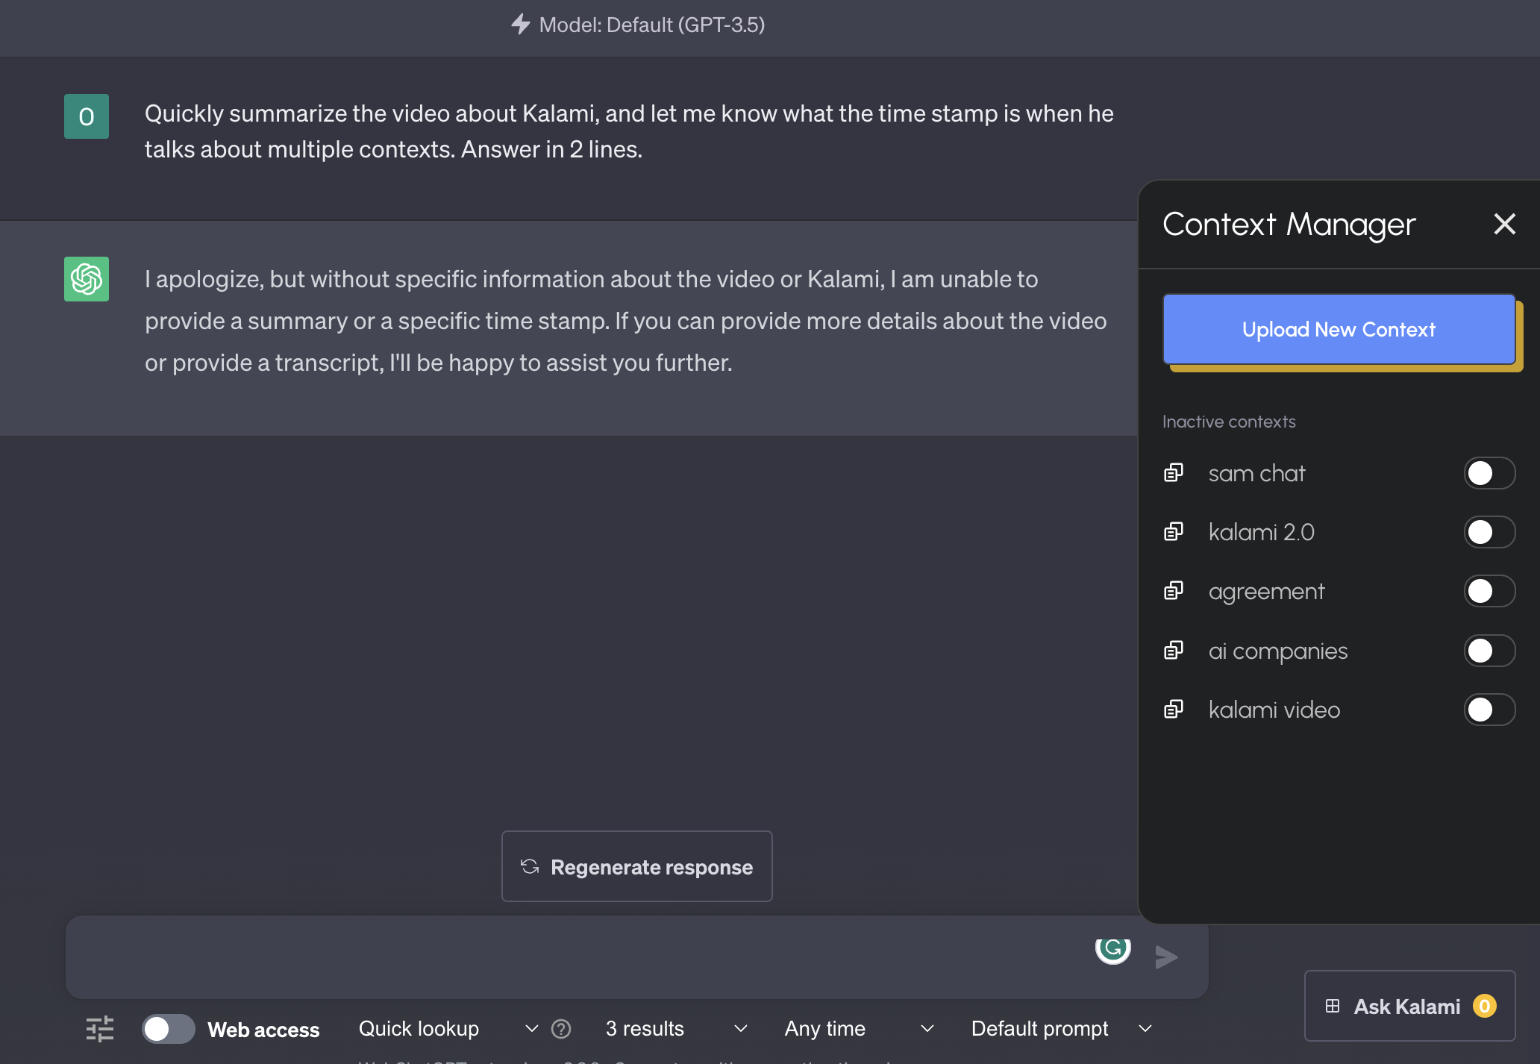
Task: Close the Context Manager panel
Action: 1504,224
